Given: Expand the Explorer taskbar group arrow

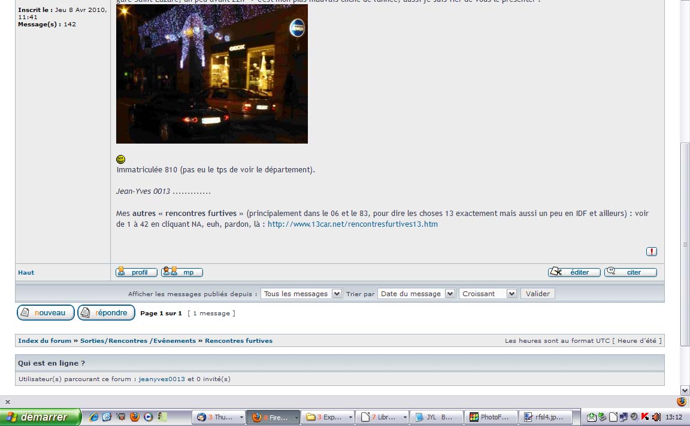Looking at the screenshot, I should click(x=350, y=417).
